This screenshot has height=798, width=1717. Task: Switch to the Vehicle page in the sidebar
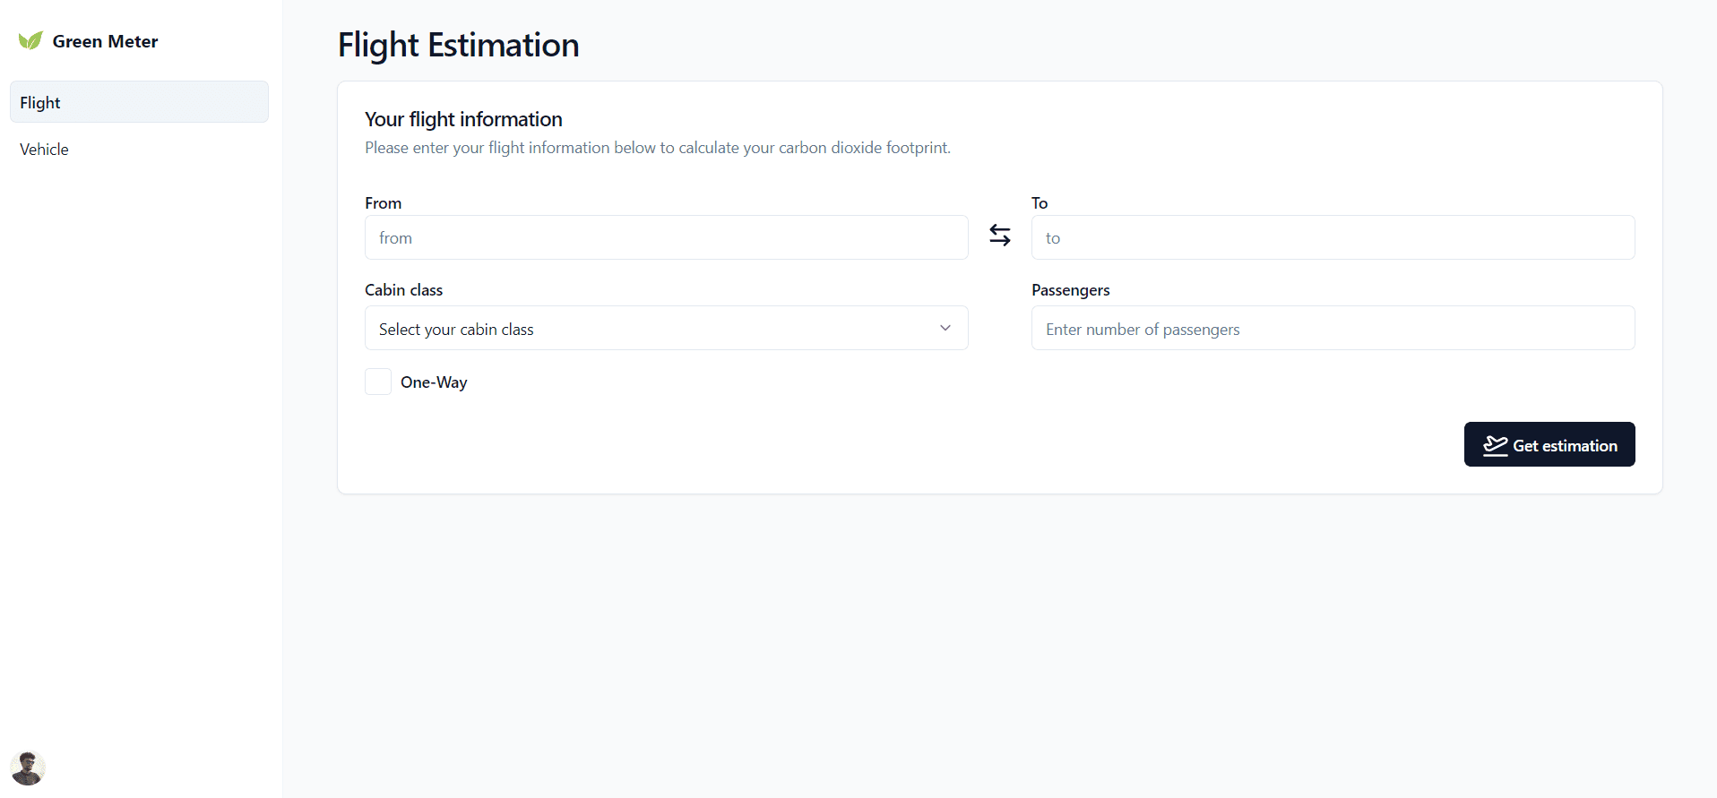pos(45,150)
